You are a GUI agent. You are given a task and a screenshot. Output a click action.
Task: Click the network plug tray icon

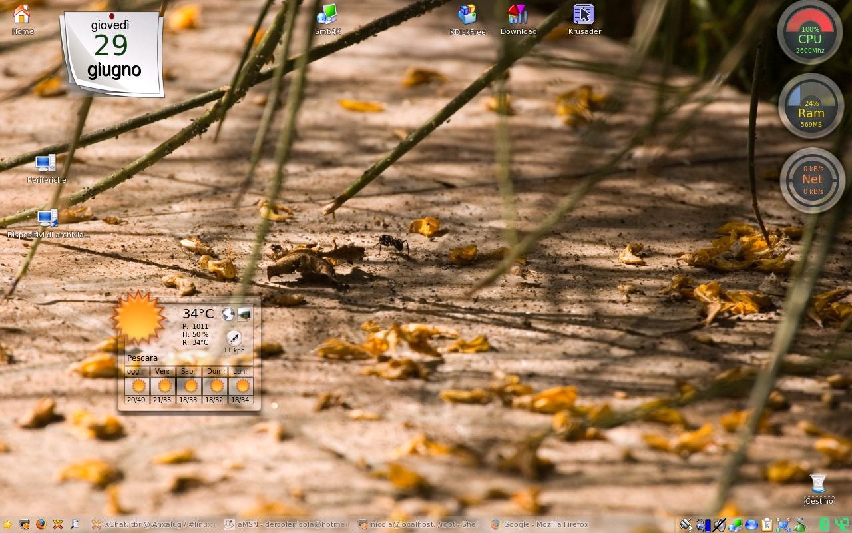[x=686, y=524]
